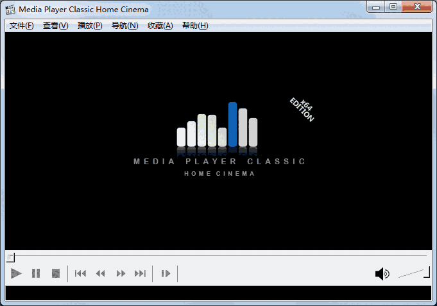The image size is (437, 306).
Task: Open the 收藏(A) menu
Action: click(160, 26)
